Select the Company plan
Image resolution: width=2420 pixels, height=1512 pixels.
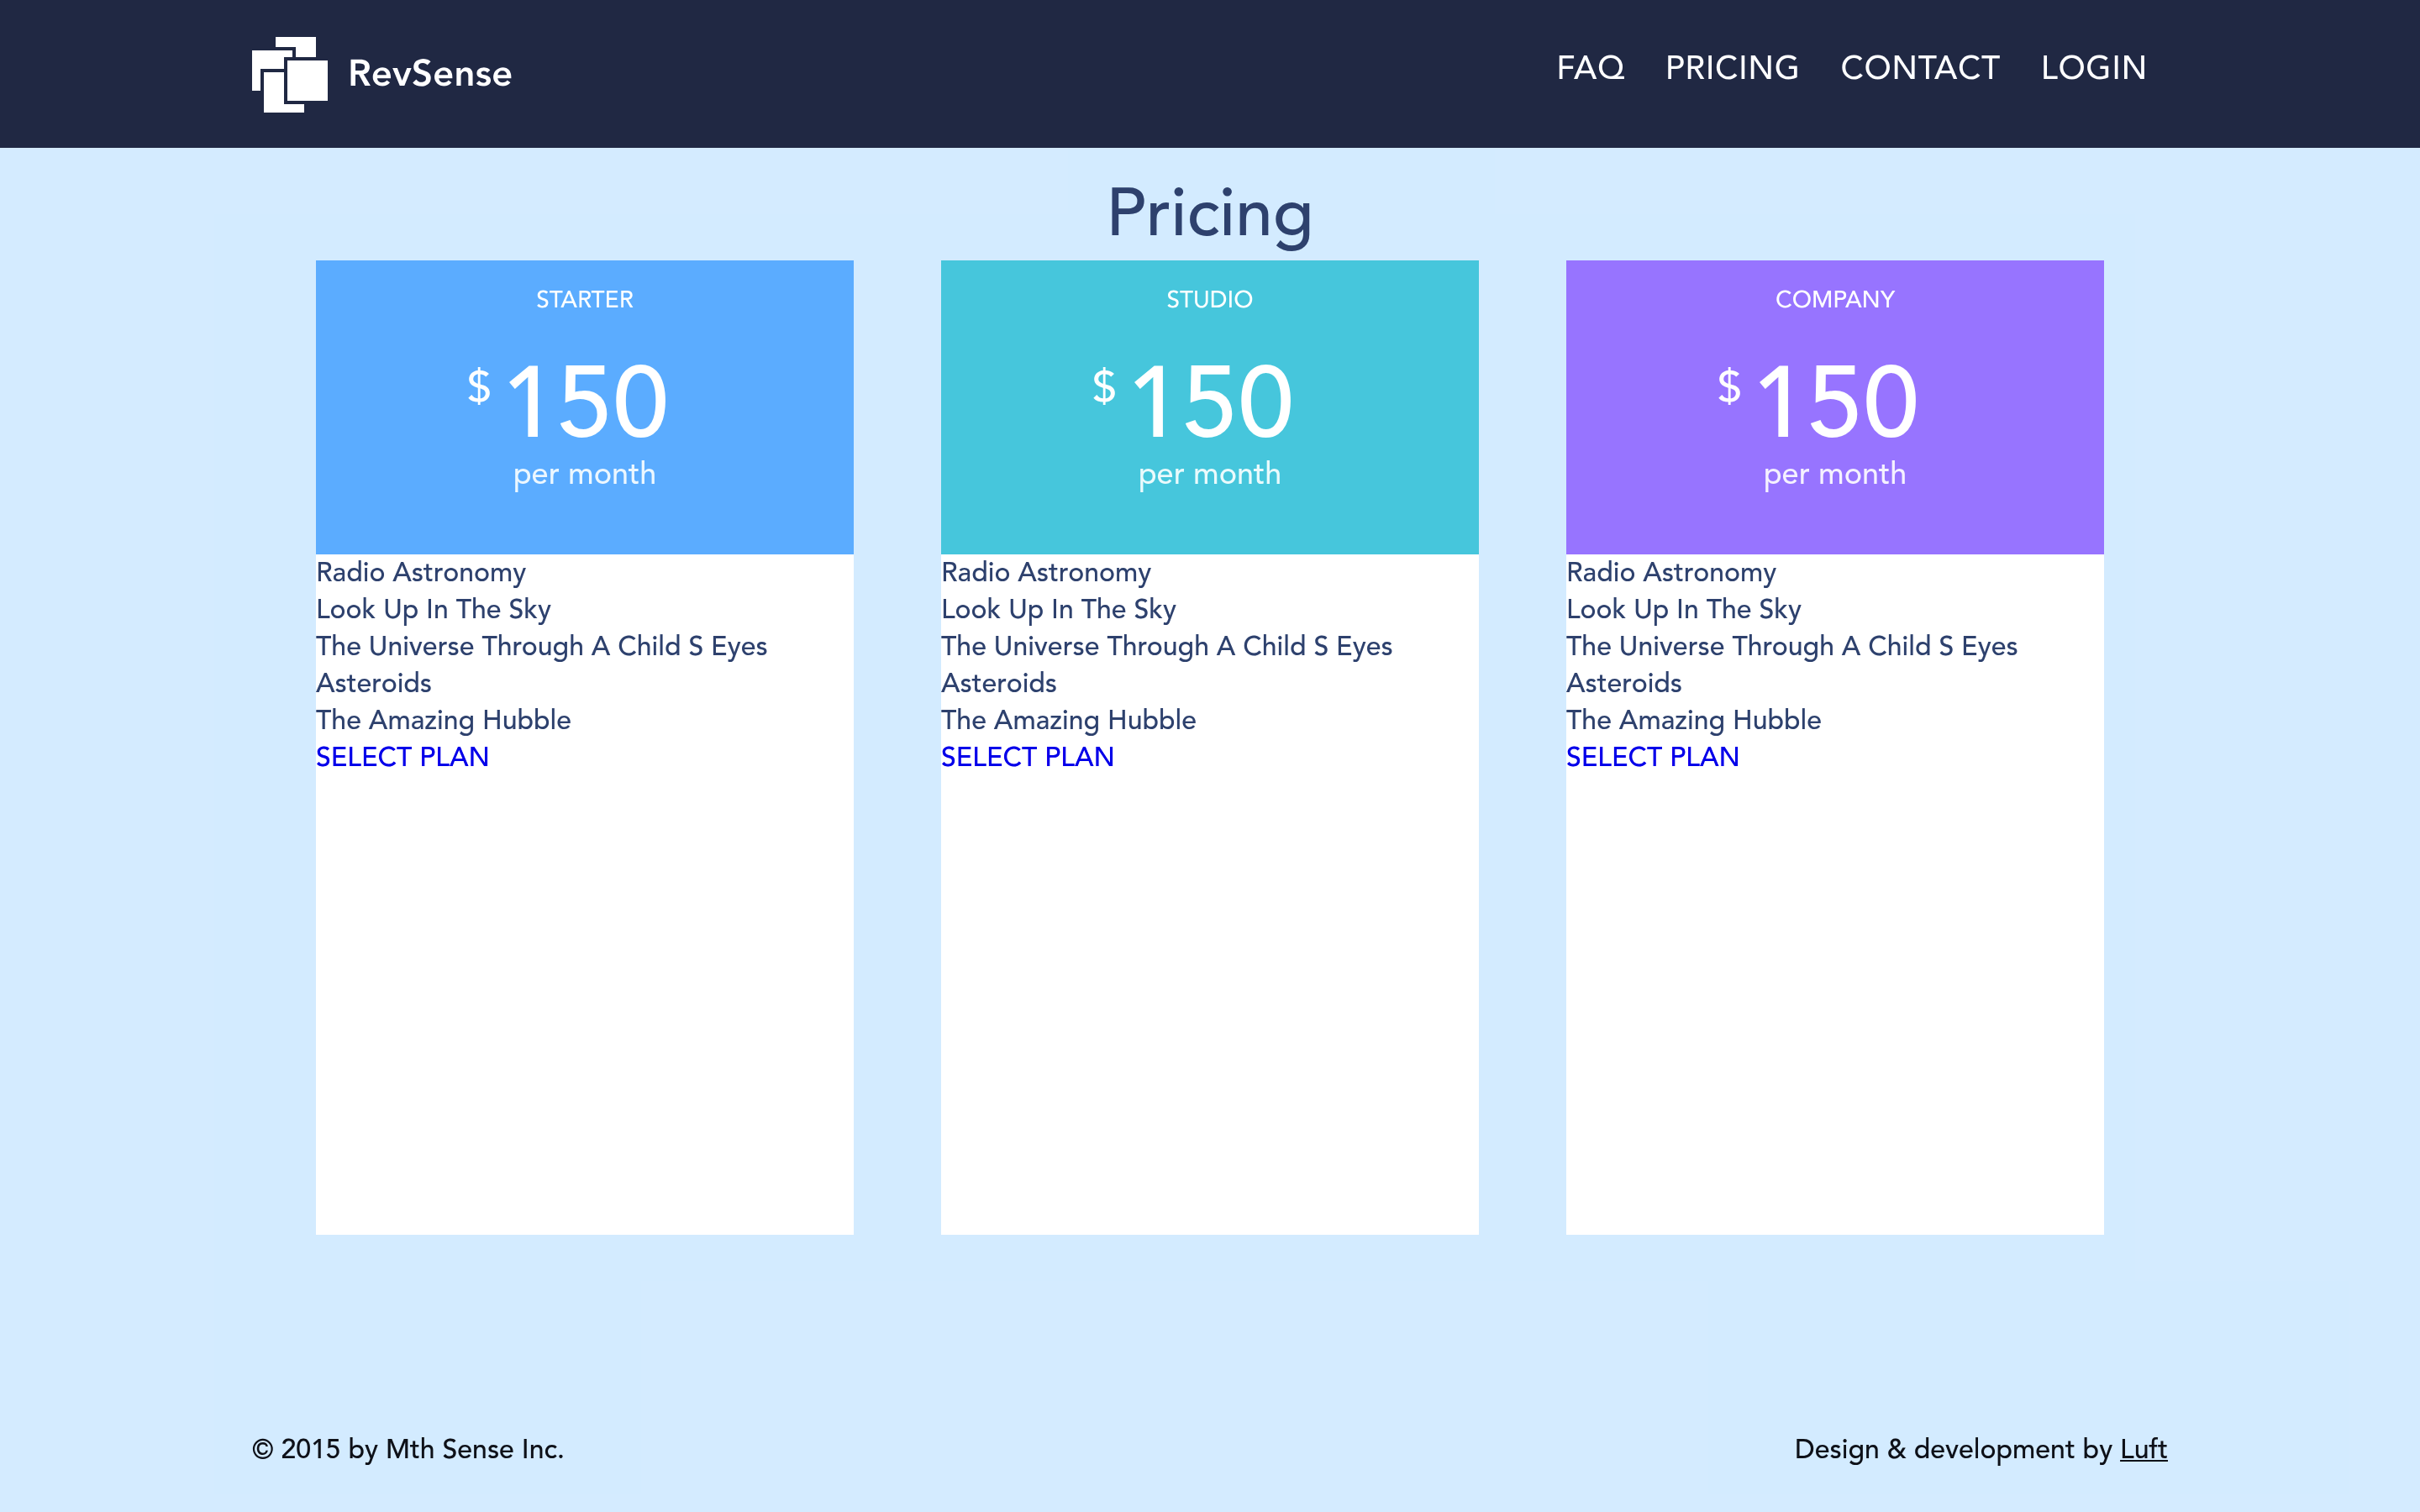1652,757
